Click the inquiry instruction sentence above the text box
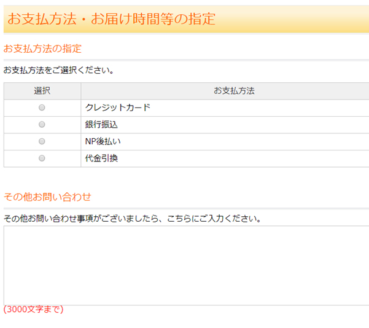 click(x=132, y=218)
